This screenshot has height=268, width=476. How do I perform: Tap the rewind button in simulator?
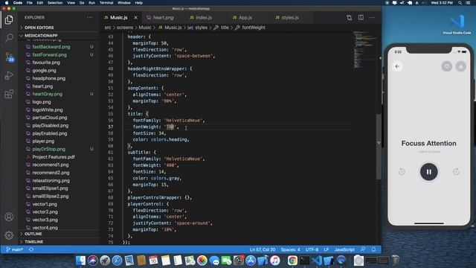[402, 172]
